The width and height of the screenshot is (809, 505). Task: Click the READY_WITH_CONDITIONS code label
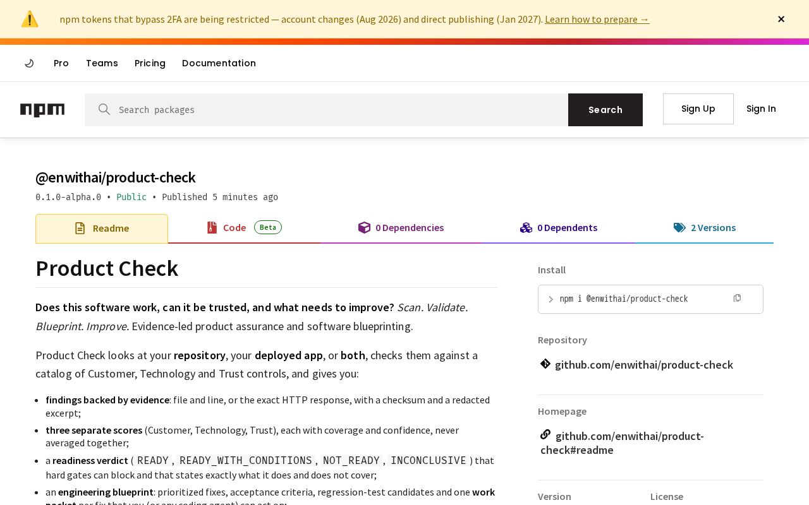click(246, 461)
